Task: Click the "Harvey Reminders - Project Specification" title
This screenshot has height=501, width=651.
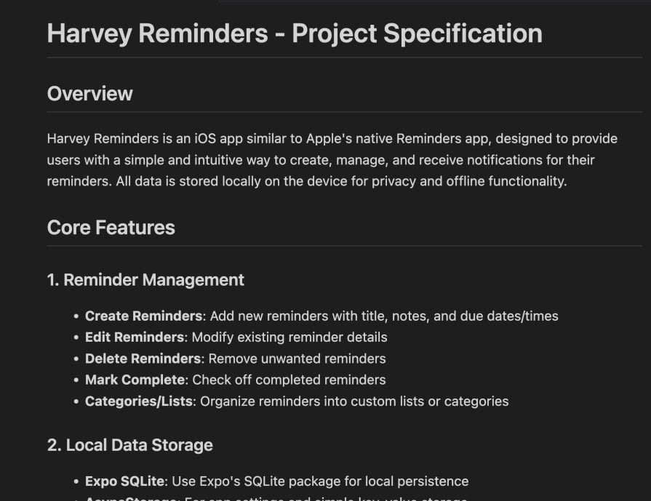Action: [x=294, y=33]
